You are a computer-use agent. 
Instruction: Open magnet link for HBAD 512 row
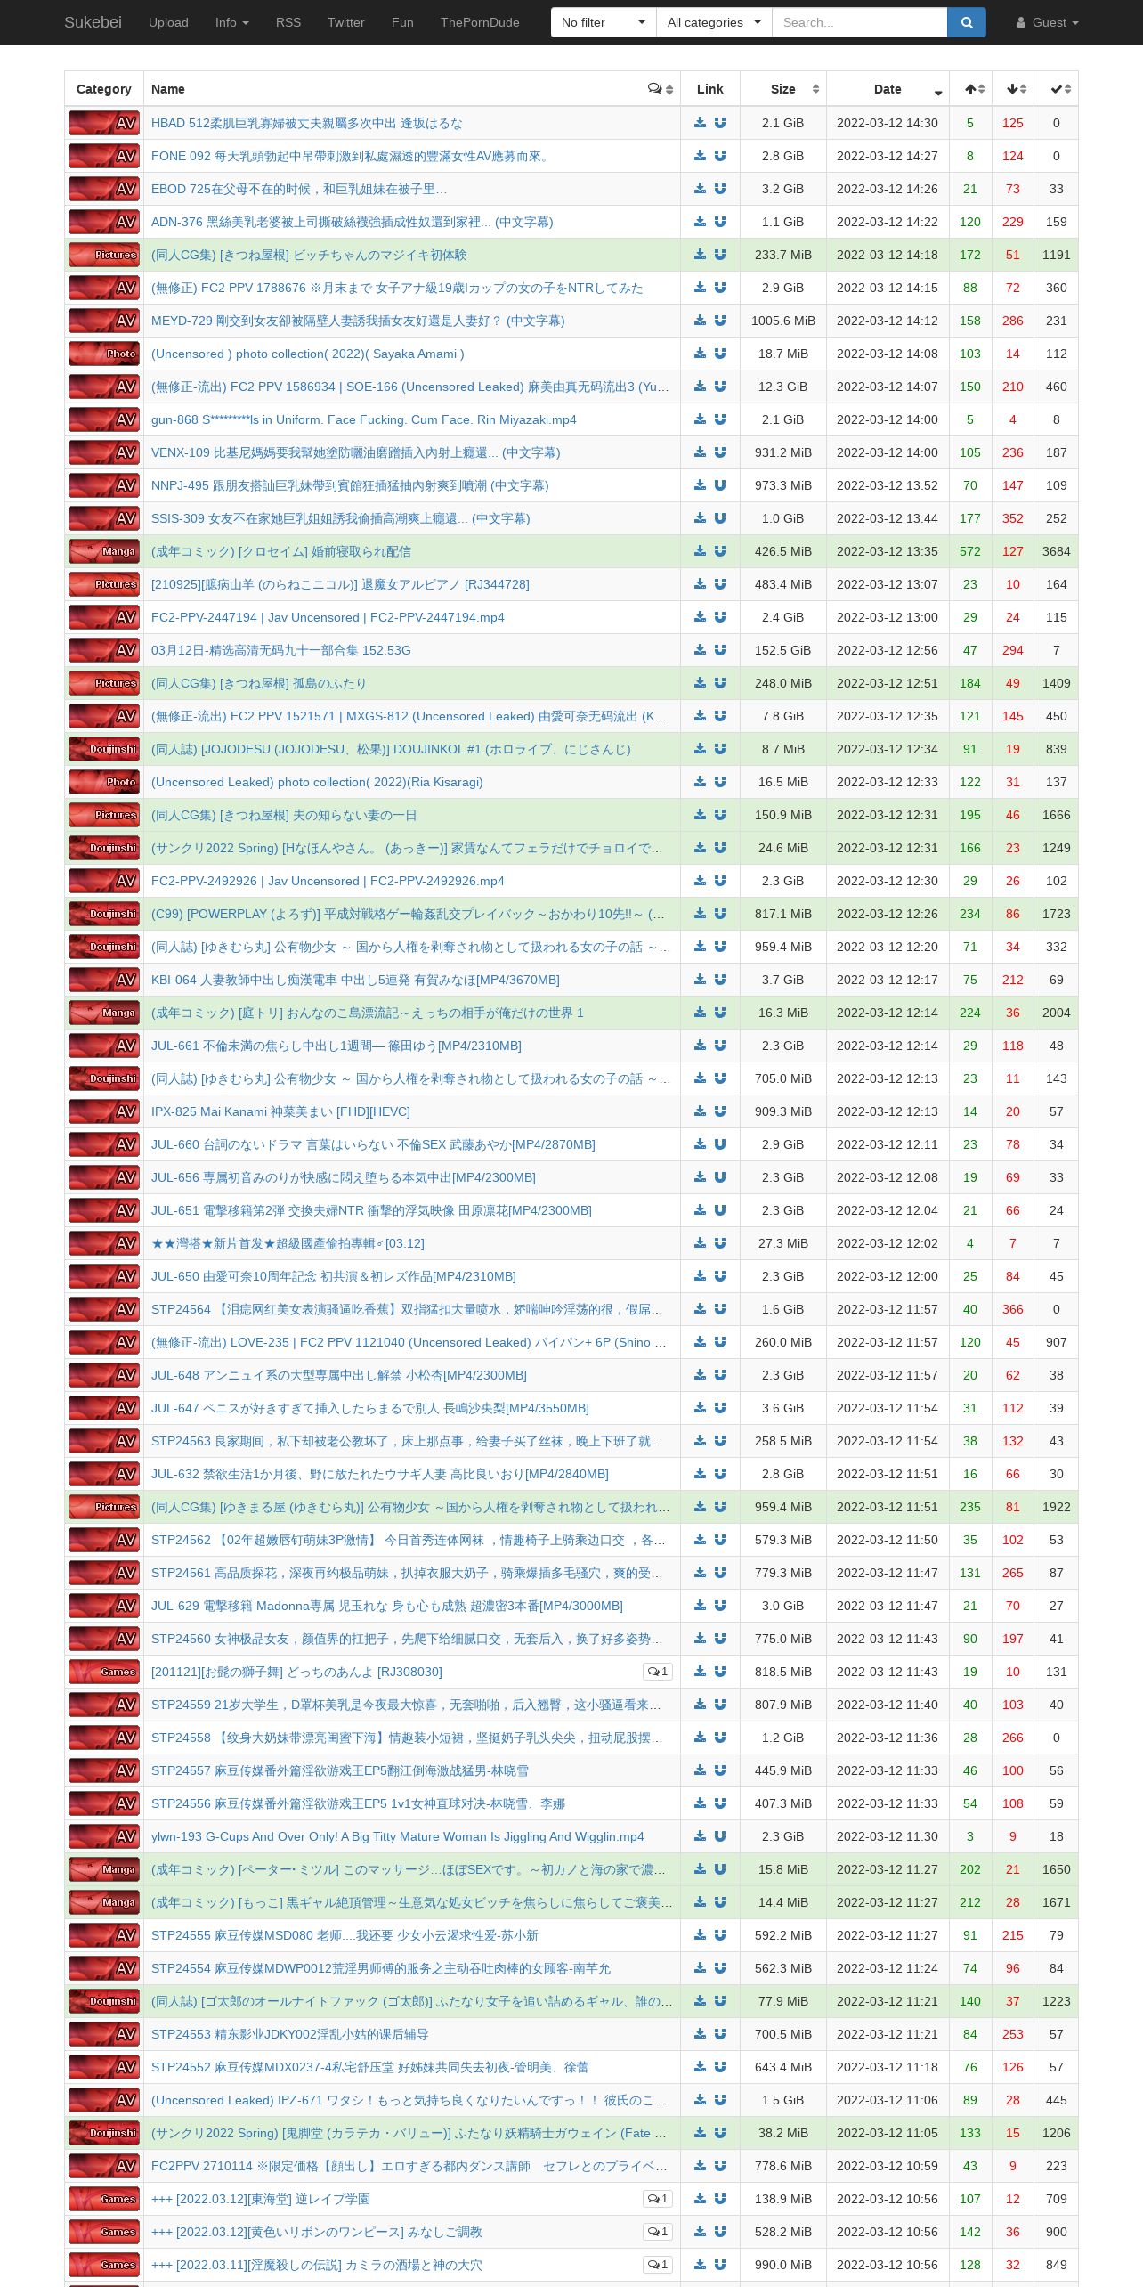point(720,123)
